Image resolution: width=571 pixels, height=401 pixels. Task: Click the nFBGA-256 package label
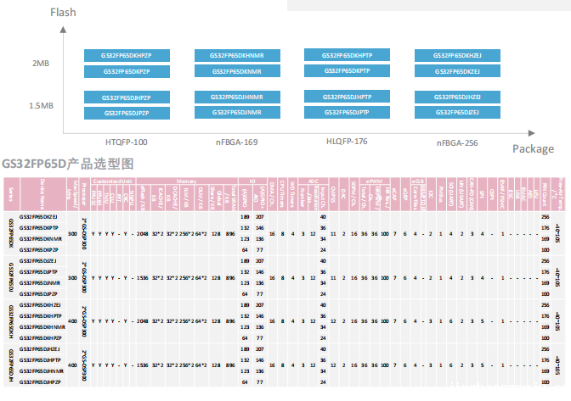(457, 143)
